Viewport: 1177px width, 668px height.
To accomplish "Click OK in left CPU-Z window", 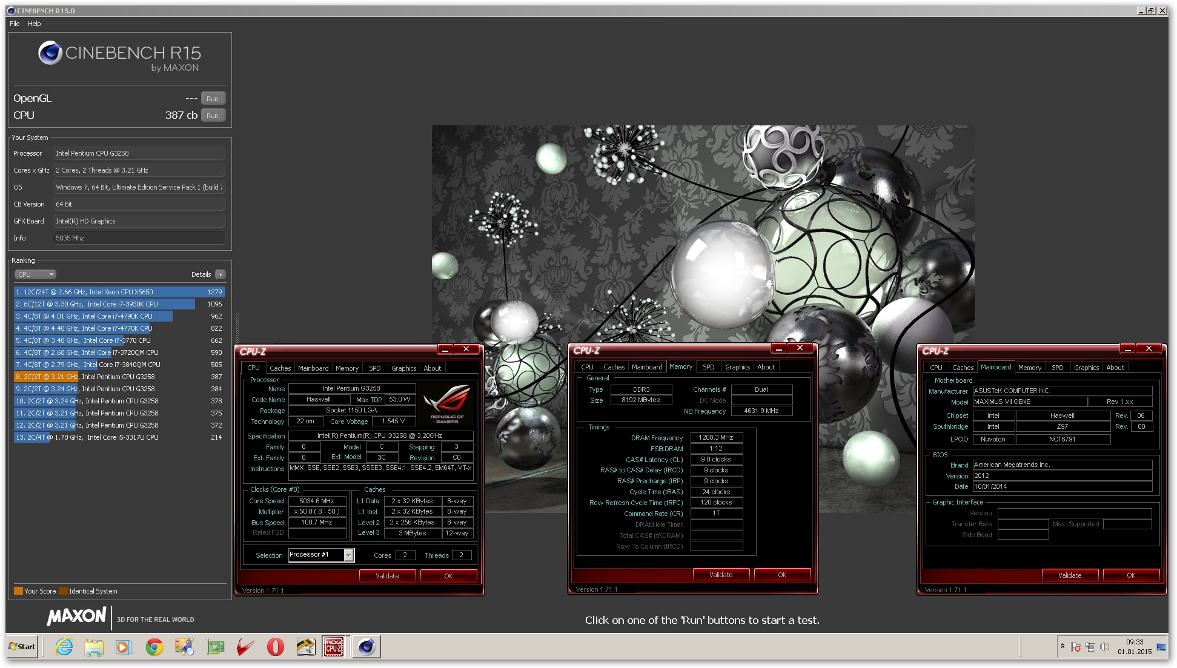I will pyautogui.click(x=448, y=576).
